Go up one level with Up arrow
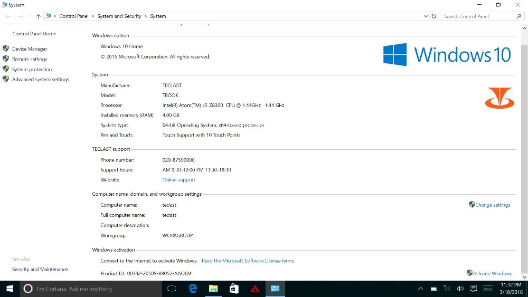The height and width of the screenshot is (297, 528). (x=38, y=16)
